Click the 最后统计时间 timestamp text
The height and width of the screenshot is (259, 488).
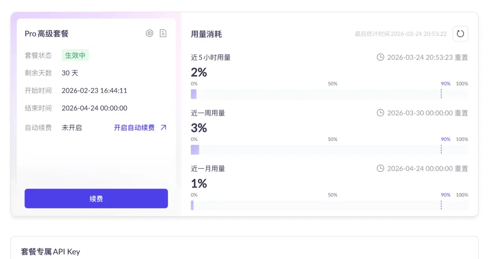(x=401, y=34)
